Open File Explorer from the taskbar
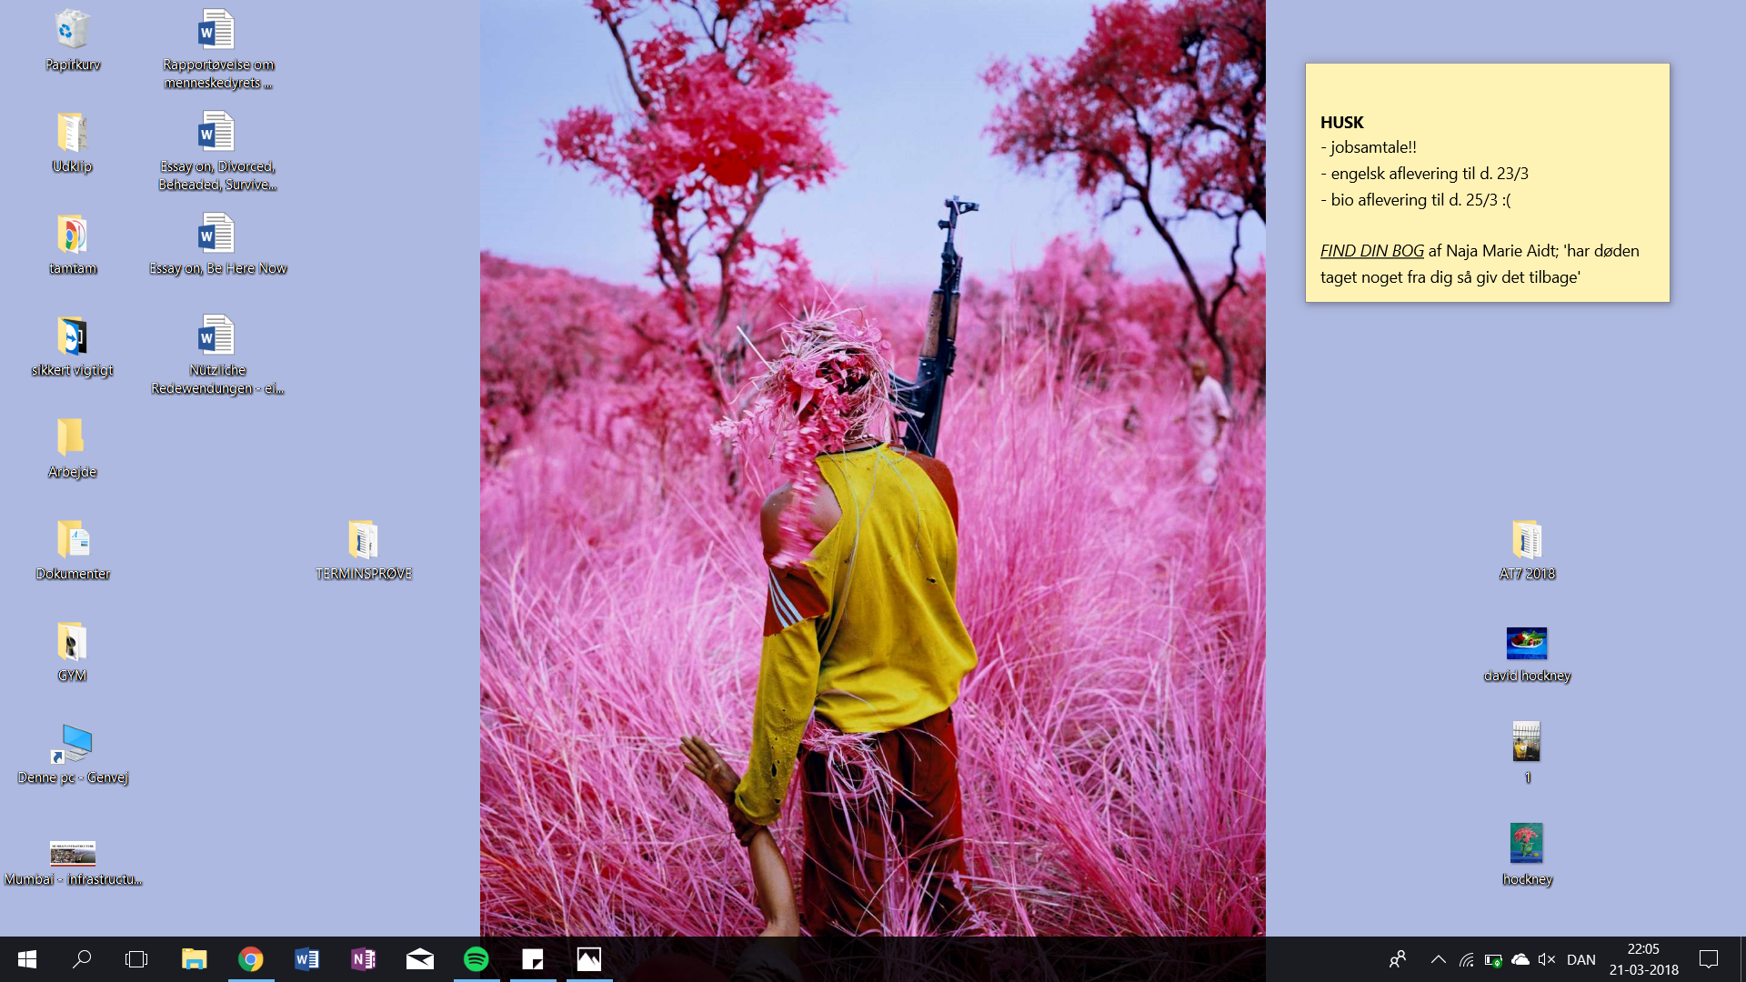Viewport: 1746px width, 982px height. tap(194, 959)
